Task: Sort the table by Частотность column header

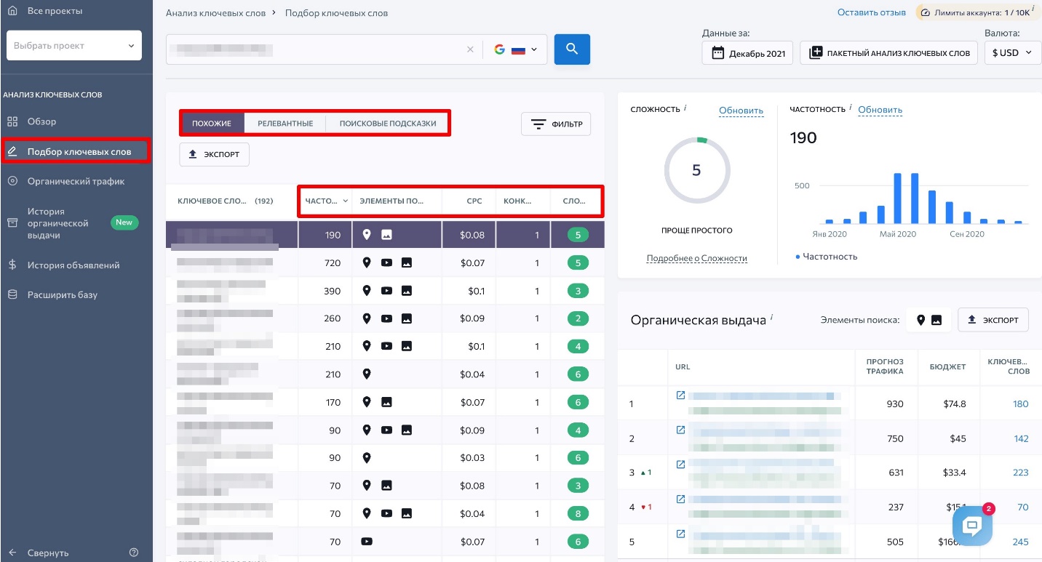Action: pos(325,201)
